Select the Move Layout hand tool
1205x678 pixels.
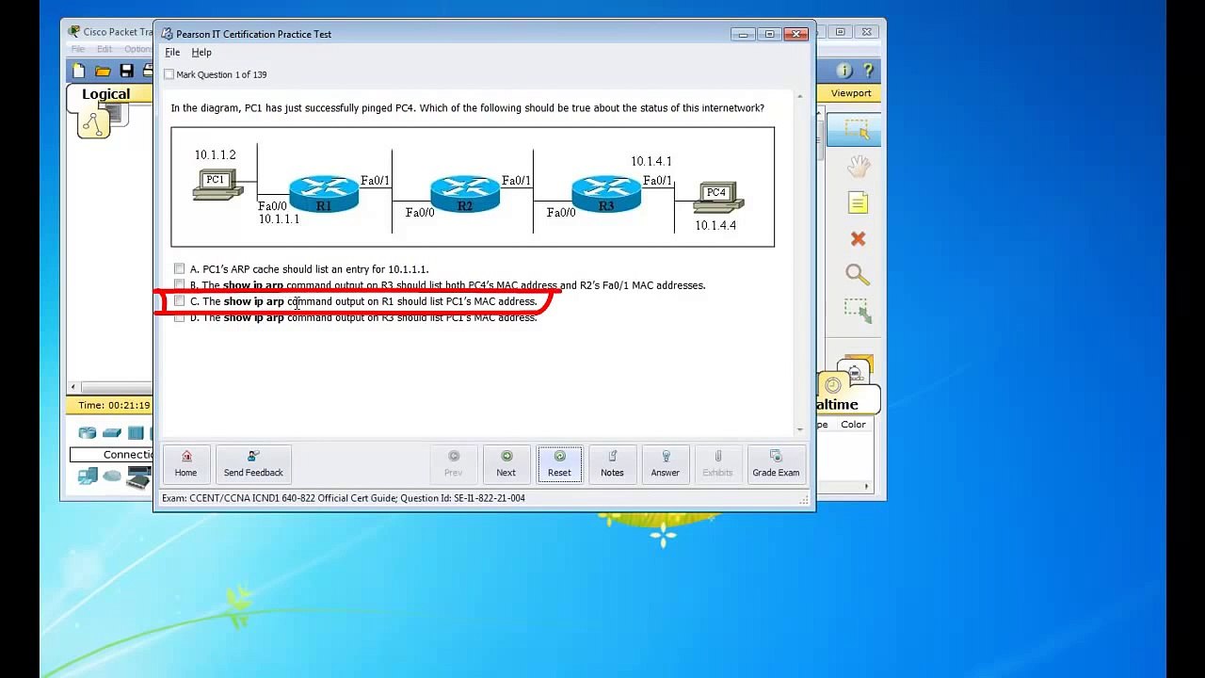858,167
